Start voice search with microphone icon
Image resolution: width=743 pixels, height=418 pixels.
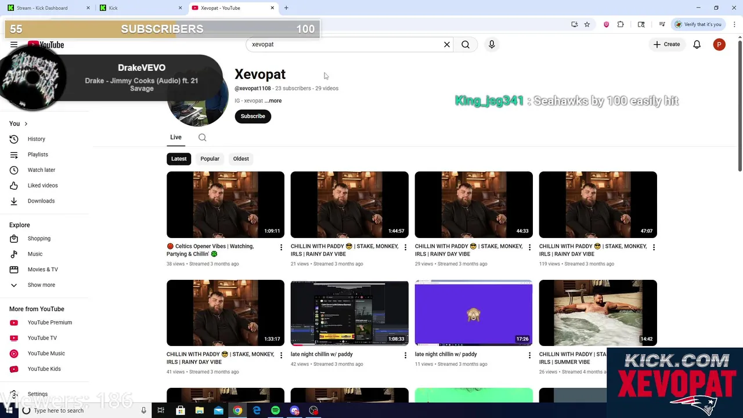tap(492, 45)
